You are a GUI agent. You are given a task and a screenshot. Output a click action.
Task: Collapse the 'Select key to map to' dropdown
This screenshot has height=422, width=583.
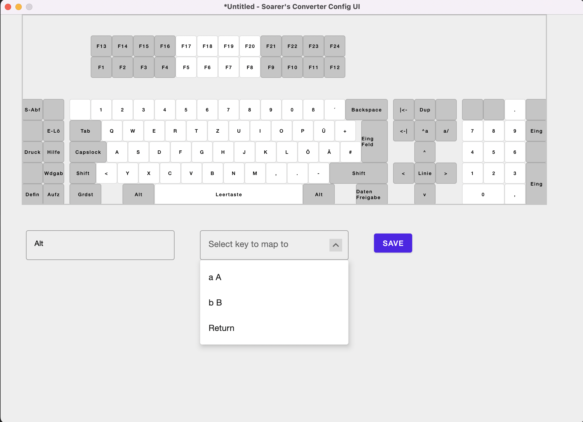336,245
